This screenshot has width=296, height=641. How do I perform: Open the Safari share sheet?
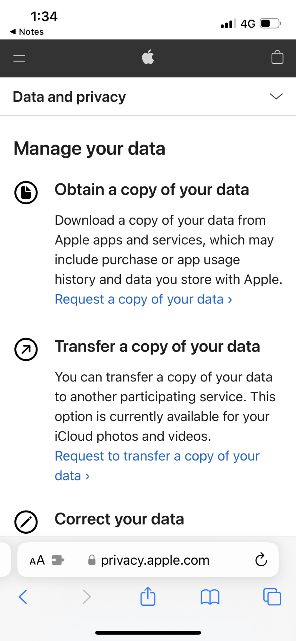click(x=148, y=596)
